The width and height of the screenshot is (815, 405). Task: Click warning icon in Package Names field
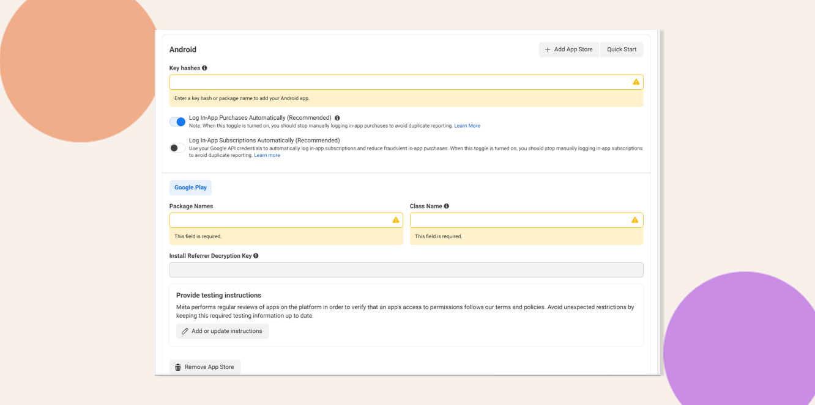pos(396,220)
